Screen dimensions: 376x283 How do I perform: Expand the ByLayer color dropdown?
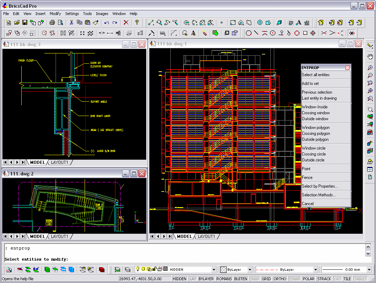pyautogui.click(x=250, y=270)
